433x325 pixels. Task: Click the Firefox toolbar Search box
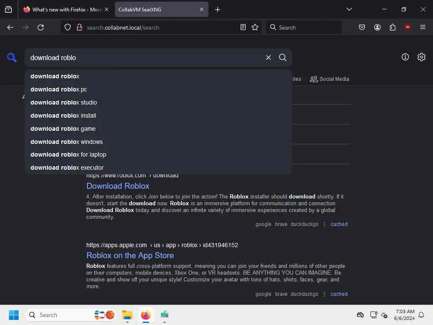click(304, 28)
